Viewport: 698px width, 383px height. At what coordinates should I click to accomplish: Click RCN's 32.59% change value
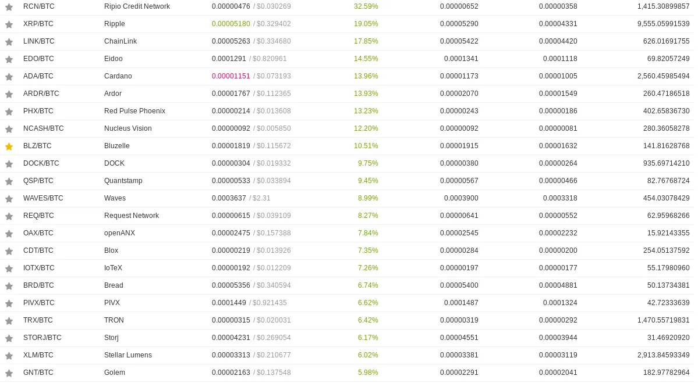[x=366, y=6]
